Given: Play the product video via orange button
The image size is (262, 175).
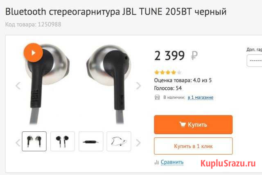Looking at the screenshot, I should pyautogui.click(x=33, y=53).
